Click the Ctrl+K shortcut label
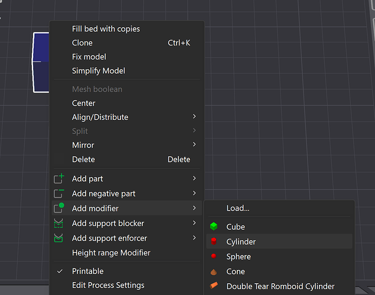The width and height of the screenshot is (375, 295). coord(179,42)
